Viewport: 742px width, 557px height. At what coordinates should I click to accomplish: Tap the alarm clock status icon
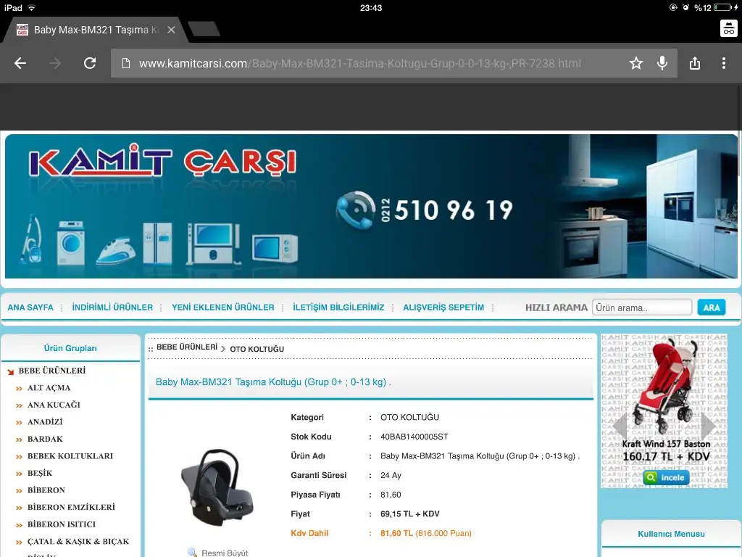click(685, 7)
